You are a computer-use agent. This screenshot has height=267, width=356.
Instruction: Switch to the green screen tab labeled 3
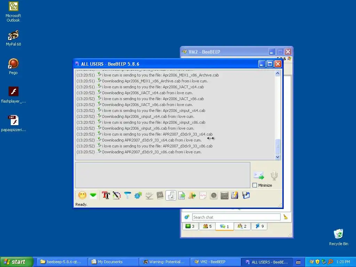[x=190, y=226]
